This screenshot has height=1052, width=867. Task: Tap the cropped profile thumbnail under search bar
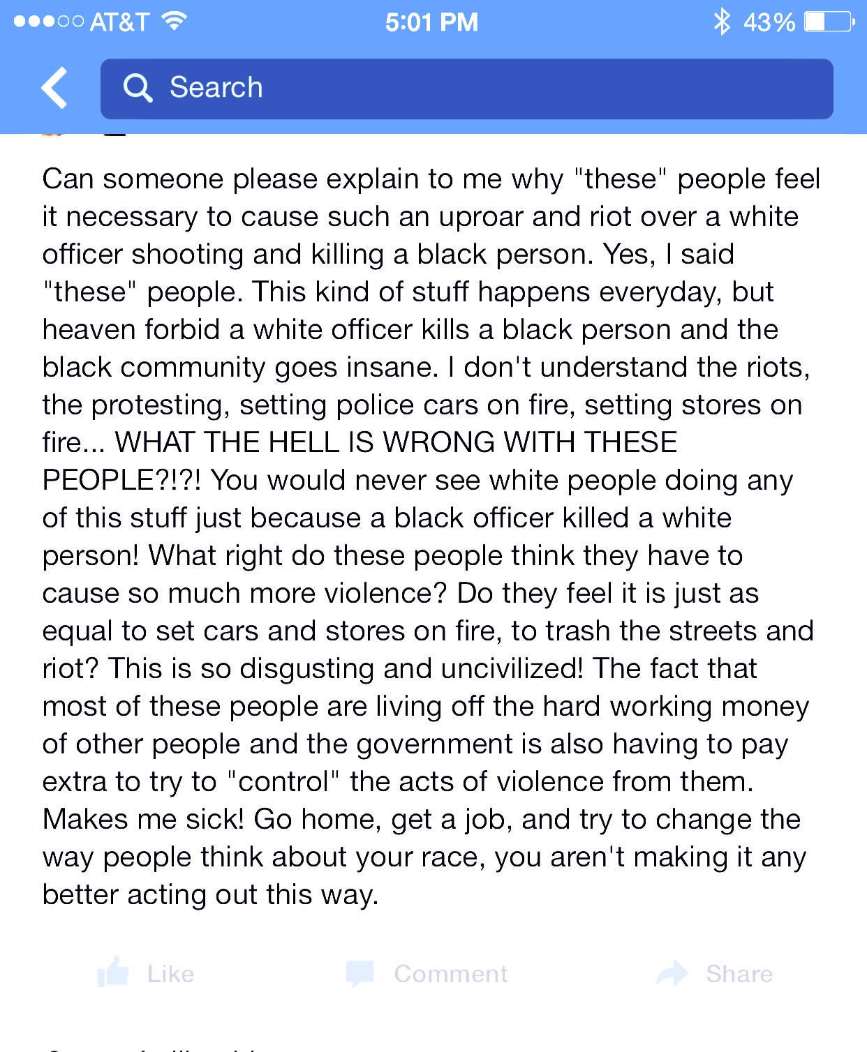click(52, 135)
